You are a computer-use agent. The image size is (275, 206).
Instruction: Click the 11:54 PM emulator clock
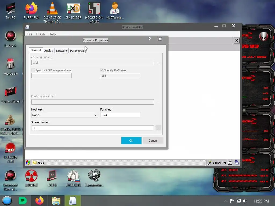pyautogui.click(x=219, y=163)
